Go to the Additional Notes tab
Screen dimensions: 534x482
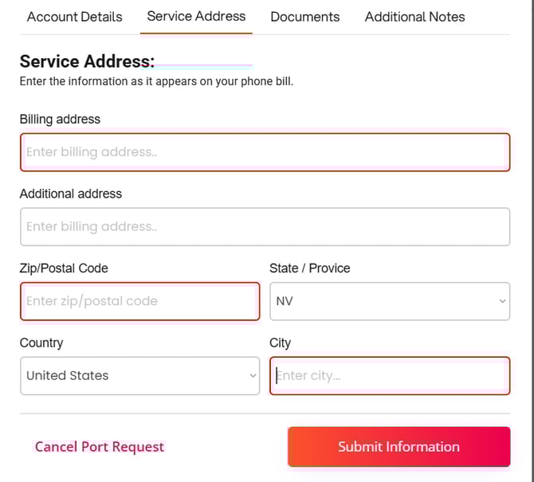pyautogui.click(x=414, y=17)
